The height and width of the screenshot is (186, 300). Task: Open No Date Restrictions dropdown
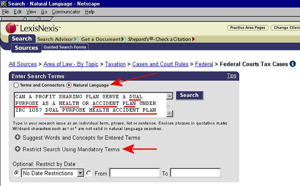80,173
